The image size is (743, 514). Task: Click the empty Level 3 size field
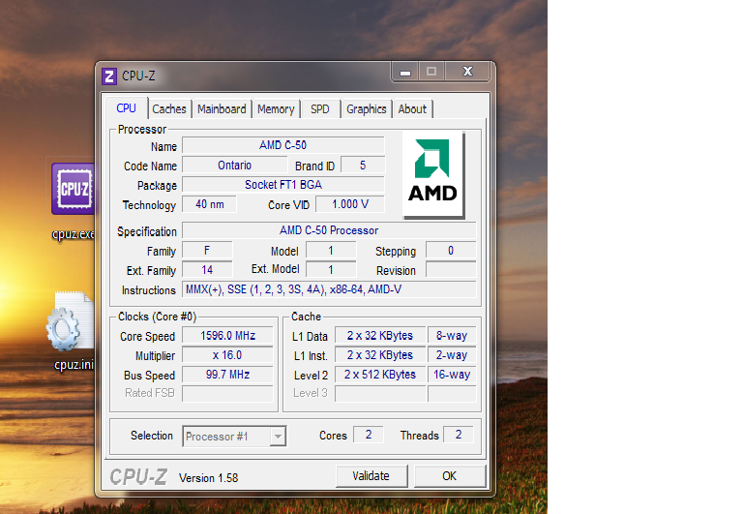[380, 394]
